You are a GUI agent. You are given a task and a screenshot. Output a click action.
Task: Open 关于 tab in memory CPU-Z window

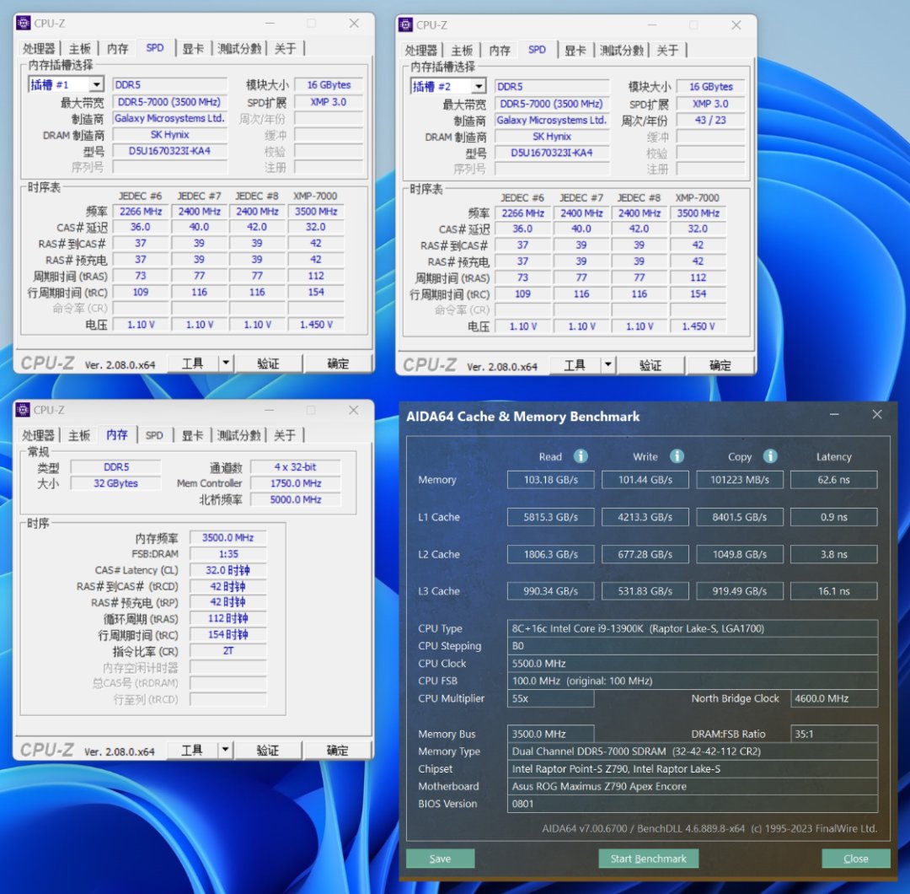tap(285, 435)
